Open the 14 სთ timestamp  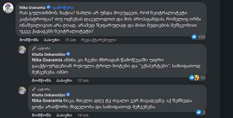(83, 115)
